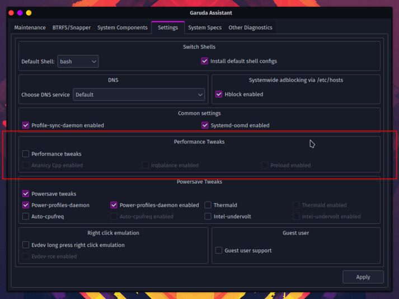Enable the Auto-cpufreq checkbox

pos(25,217)
